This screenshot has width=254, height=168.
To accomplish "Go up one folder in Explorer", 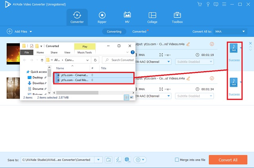I will [42, 60].
